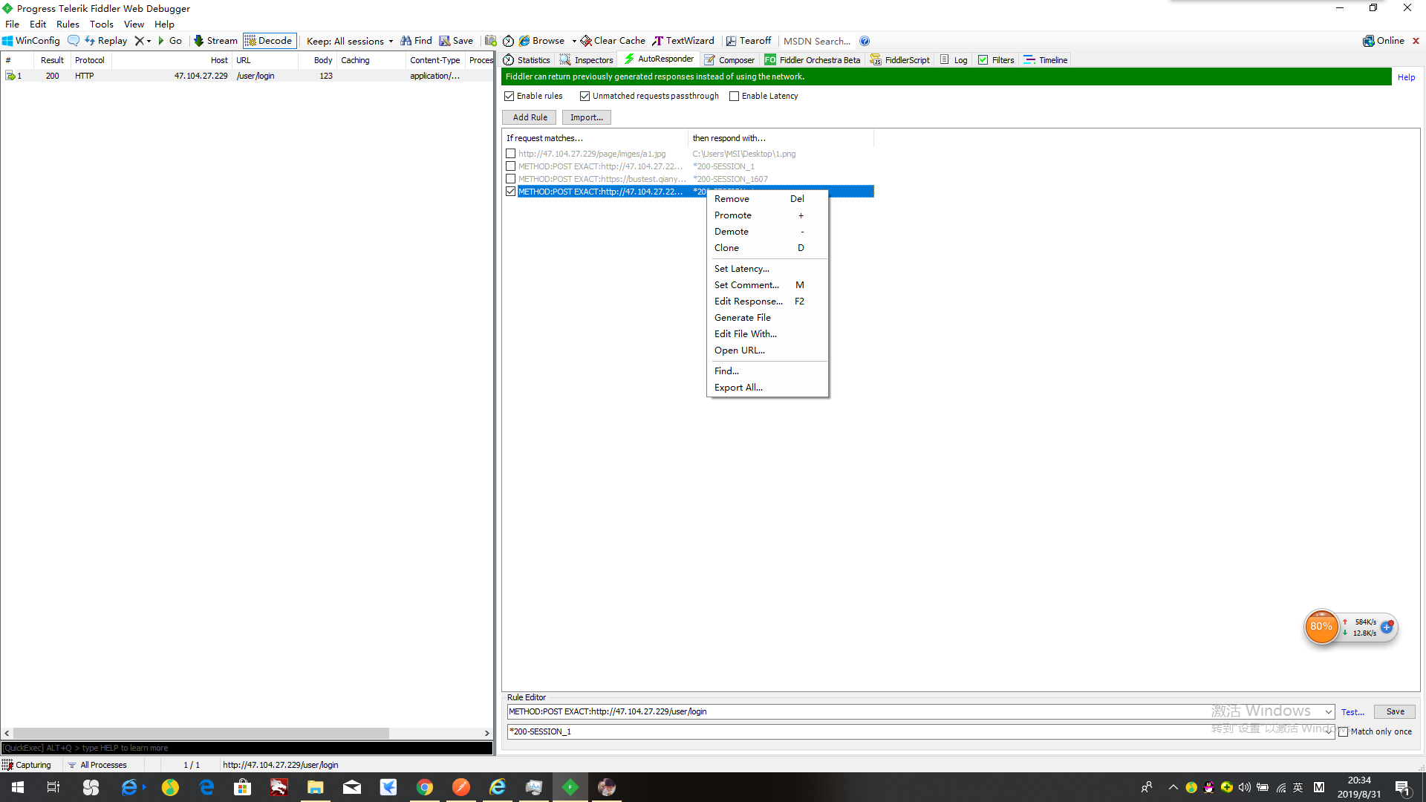Toggle Unmatched requests passthrough checkbox
Viewport: 1426px width, 802px height.
(585, 96)
